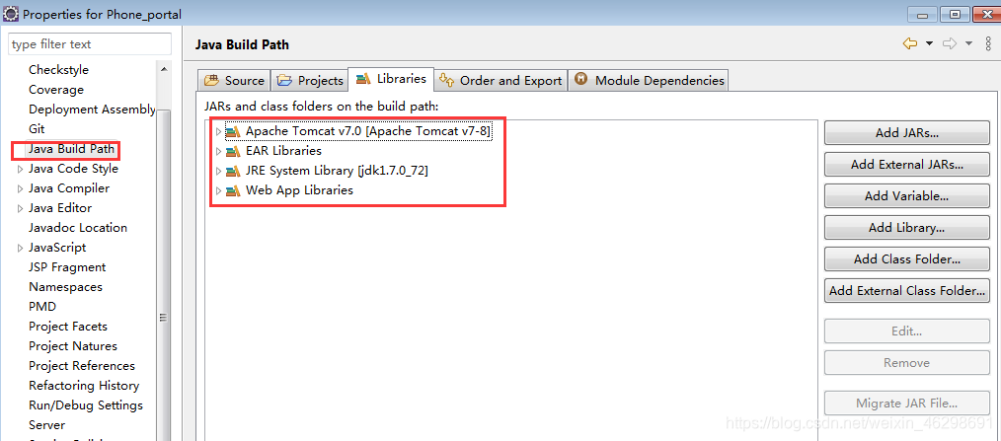Click the back navigation arrow icon
This screenshot has height=441, width=1001.
[x=910, y=43]
